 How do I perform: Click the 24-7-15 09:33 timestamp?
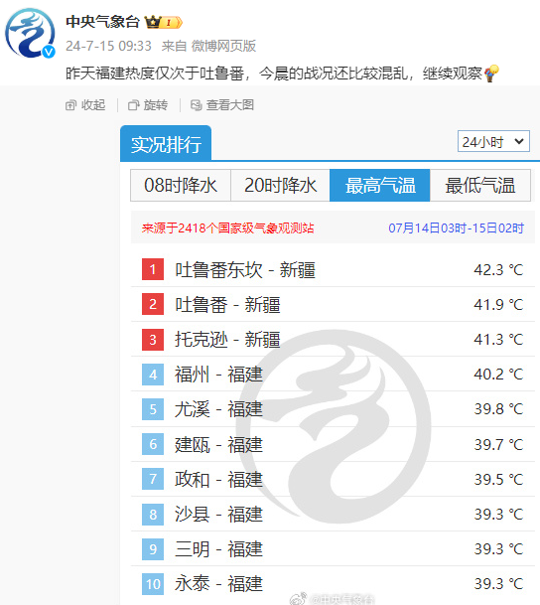click(108, 46)
